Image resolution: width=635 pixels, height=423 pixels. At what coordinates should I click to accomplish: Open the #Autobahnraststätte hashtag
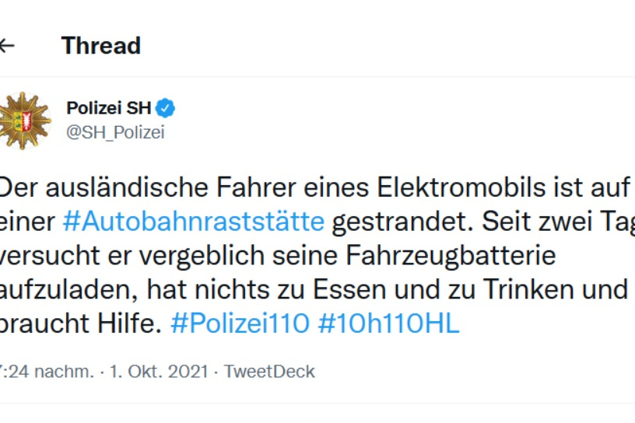click(x=193, y=222)
